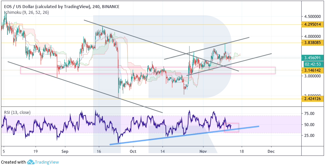Click the 4.500000 price axis value
Viewport: 325px width, 168px height.
[312, 17]
